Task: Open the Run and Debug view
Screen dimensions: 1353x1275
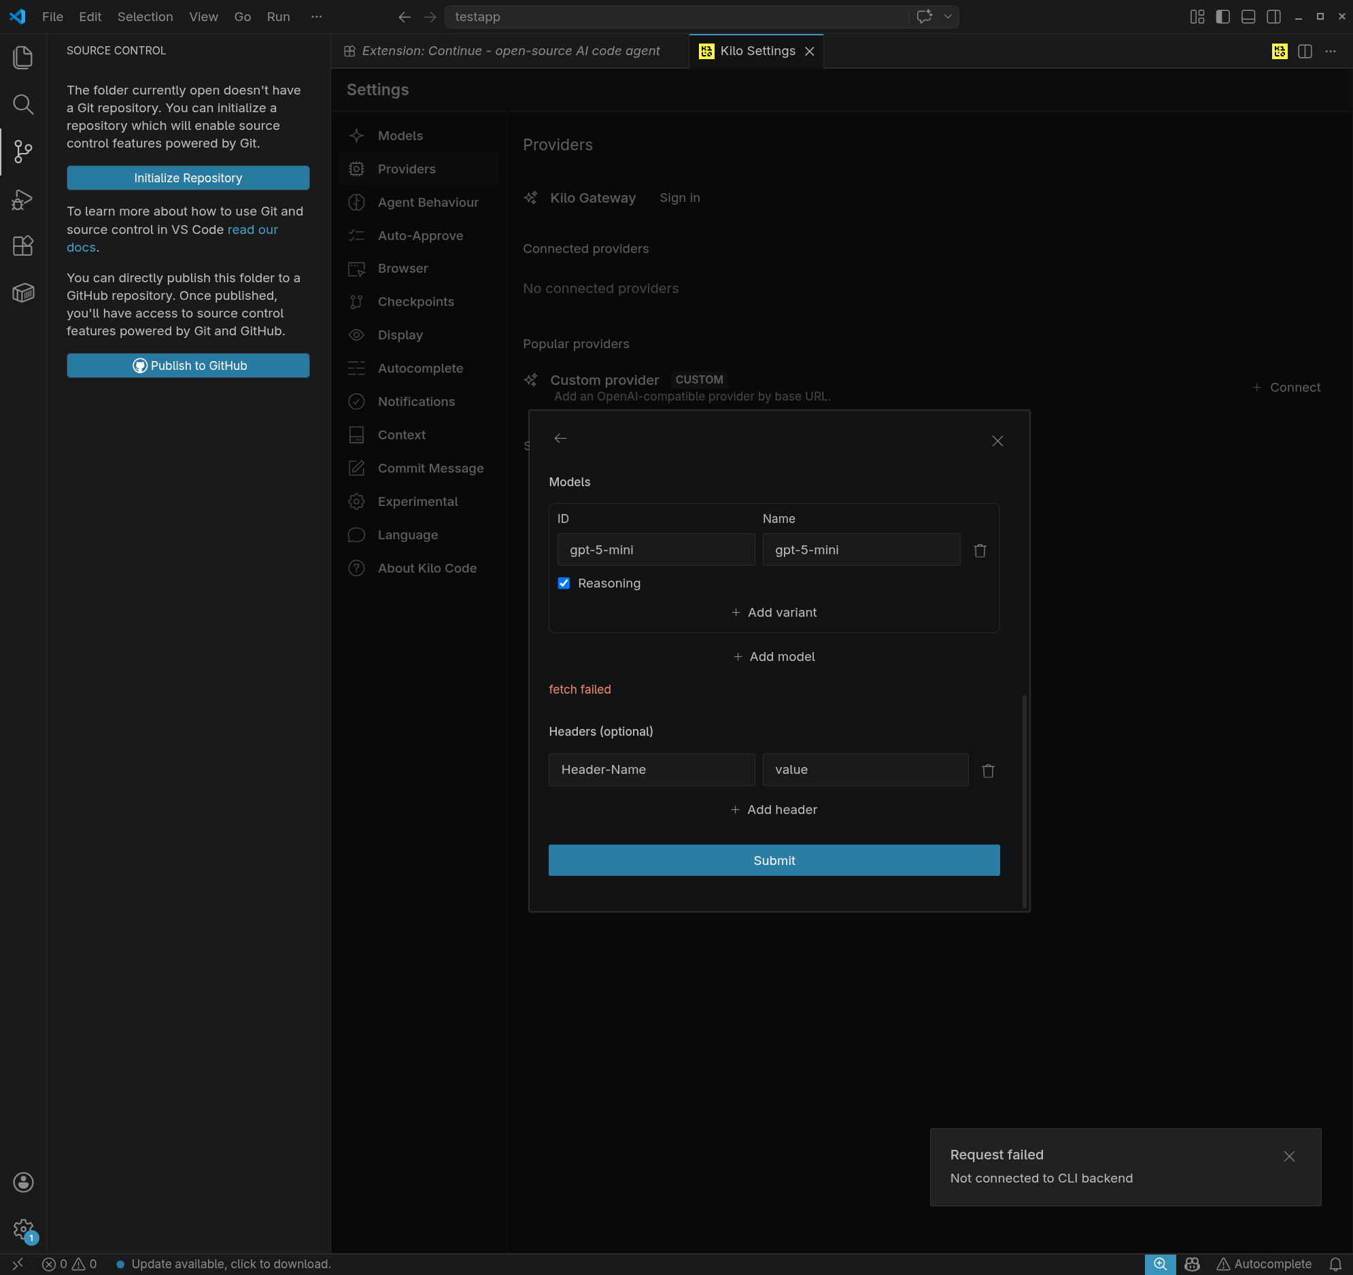Action: (x=23, y=199)
